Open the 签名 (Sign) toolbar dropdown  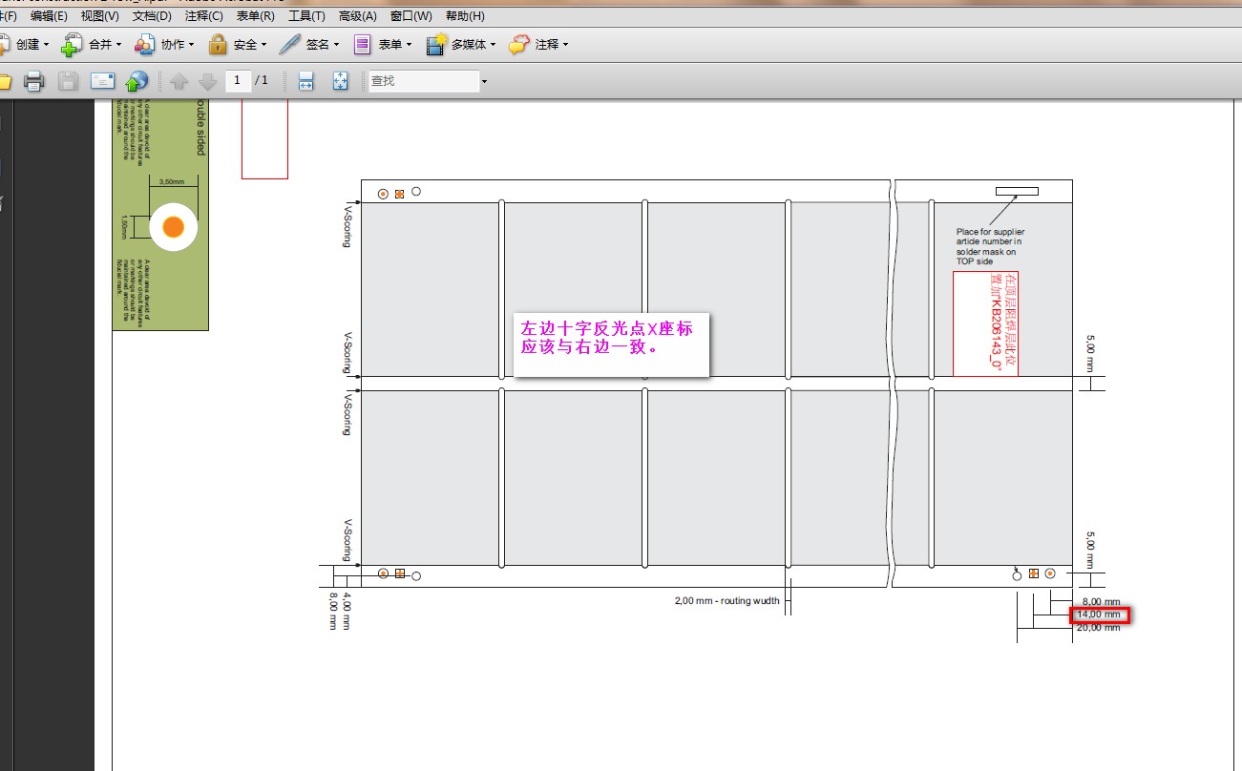coord(309,44)
